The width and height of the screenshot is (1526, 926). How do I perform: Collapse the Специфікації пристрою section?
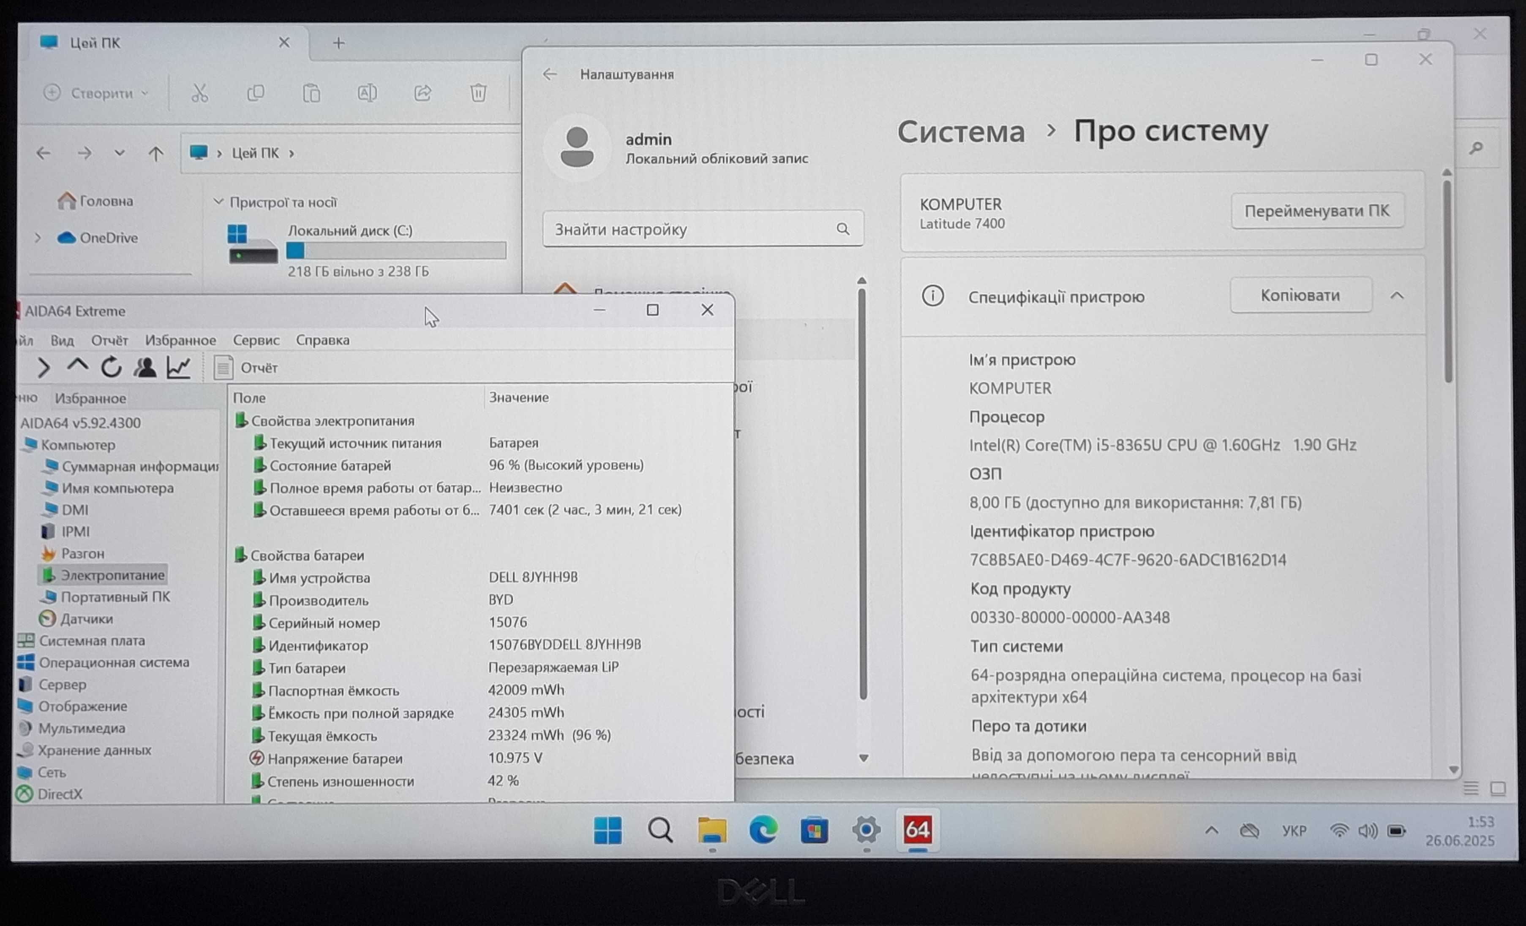(1397, 296)
